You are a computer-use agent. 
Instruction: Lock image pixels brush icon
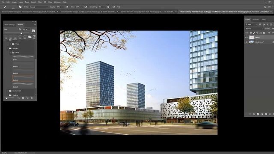[254, 33]
